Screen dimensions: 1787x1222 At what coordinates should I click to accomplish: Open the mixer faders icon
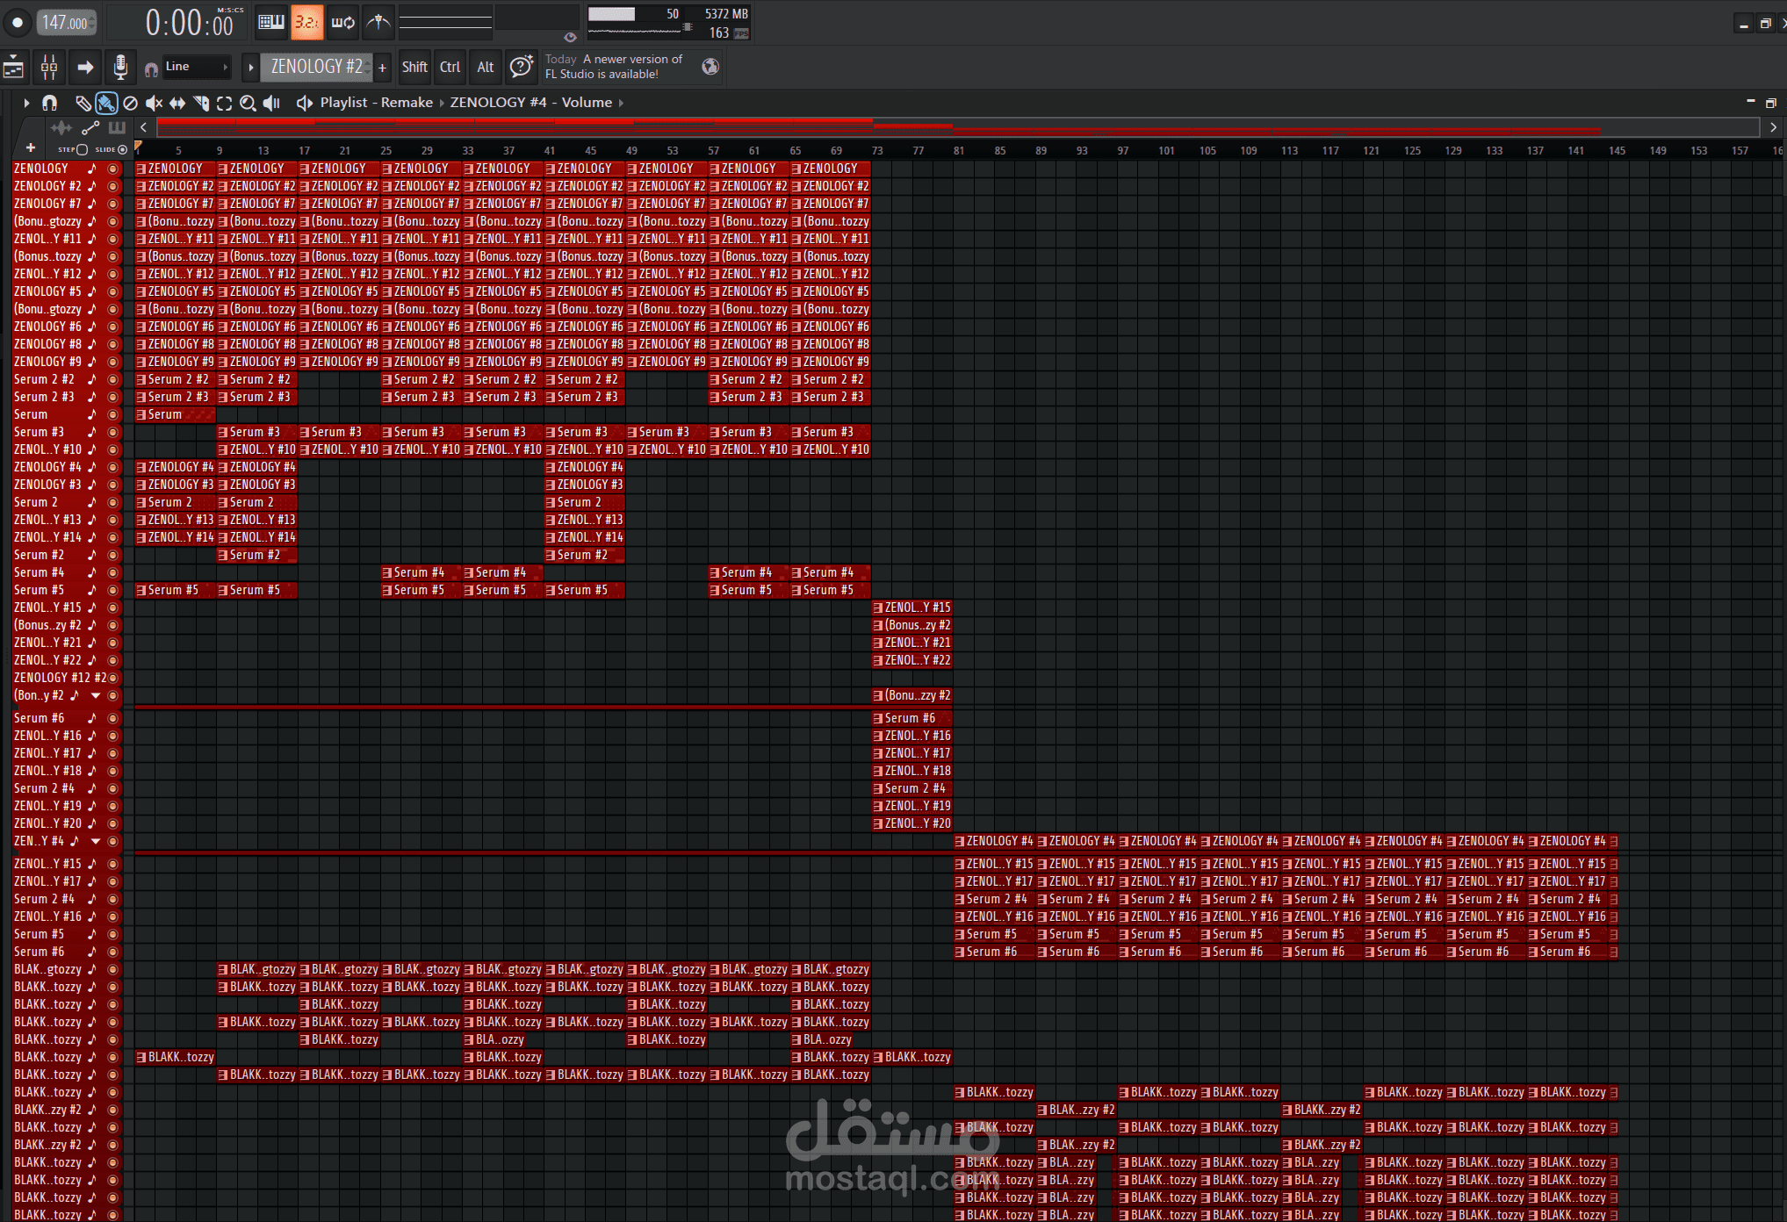tap(49, 67)
